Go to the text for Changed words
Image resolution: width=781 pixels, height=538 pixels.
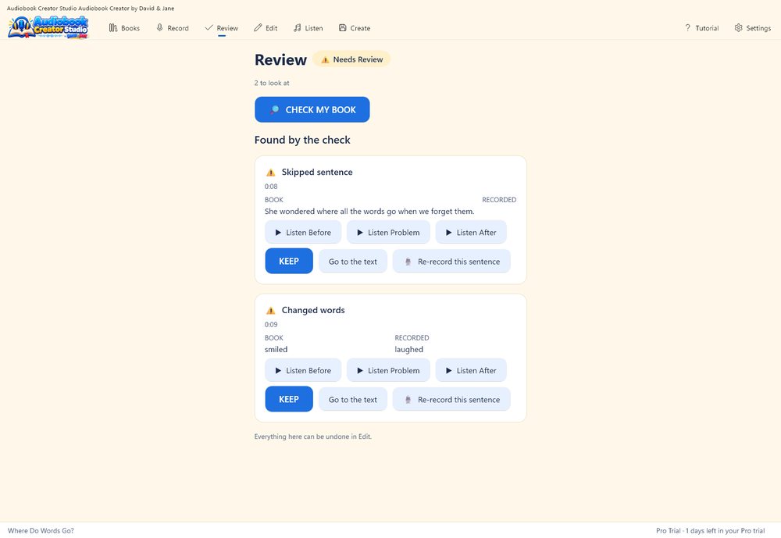[x=353, y=399]
